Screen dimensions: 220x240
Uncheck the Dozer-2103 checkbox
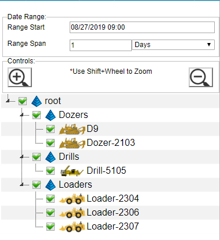tap(51, 143)
